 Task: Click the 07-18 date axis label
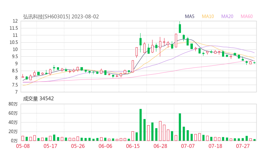pyautogui.click(x=215, y=146)
